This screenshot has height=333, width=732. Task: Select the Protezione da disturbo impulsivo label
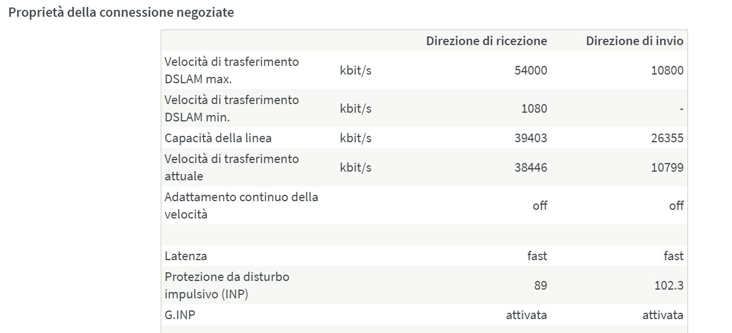point(227,285)
